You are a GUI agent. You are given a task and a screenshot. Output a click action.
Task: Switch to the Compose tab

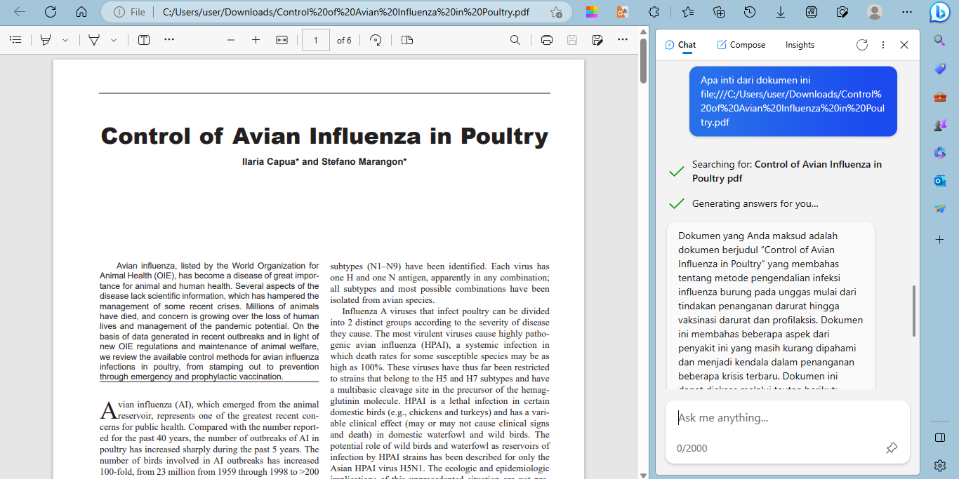point(741,45)
